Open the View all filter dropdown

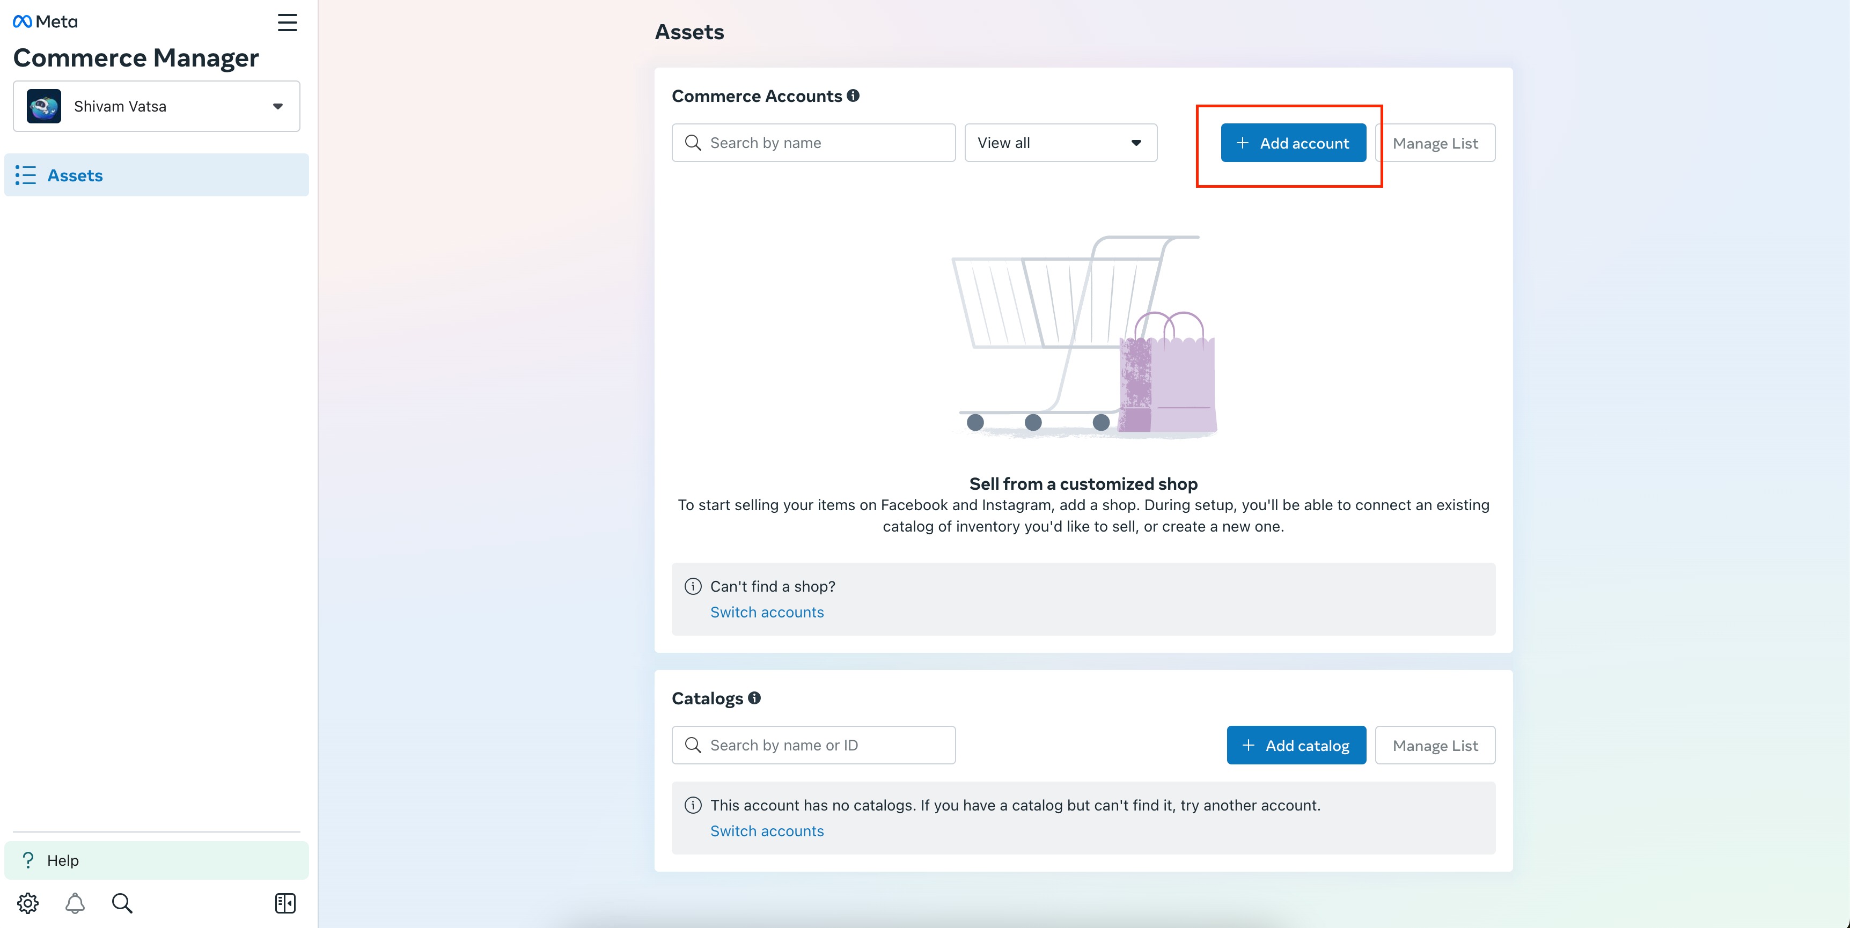pos(1061,143)
